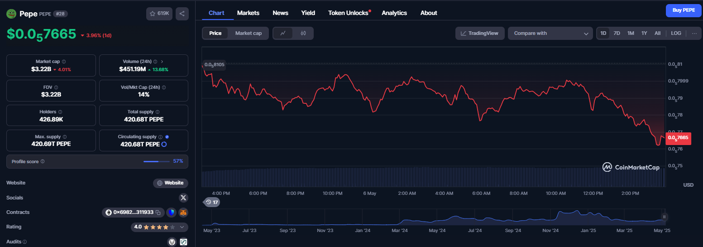The height and width of the screenshot is (247, 703).
Task: Open the TradingView chart button
Action: pos(480,33)
